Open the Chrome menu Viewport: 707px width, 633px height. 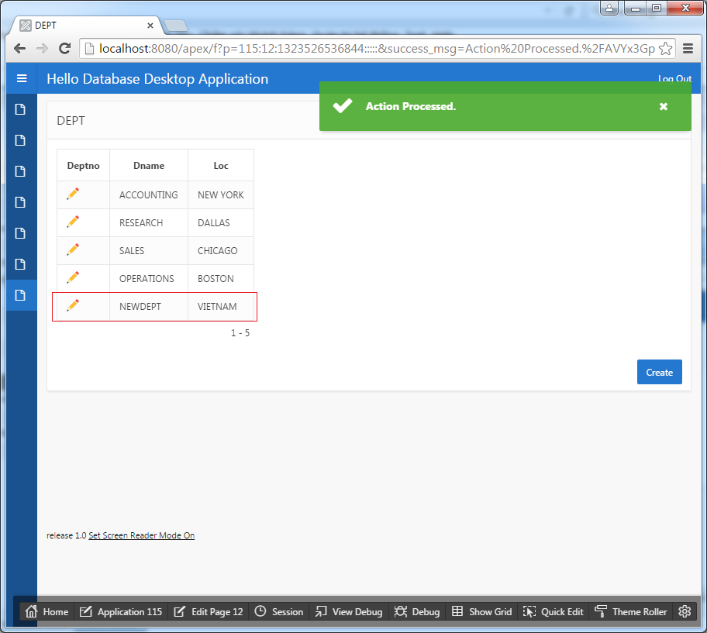click(688, 48)
